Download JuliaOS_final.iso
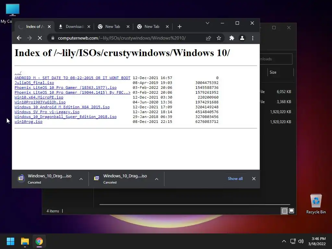Viewport: 332px width, 249px height. click(34, 83)
